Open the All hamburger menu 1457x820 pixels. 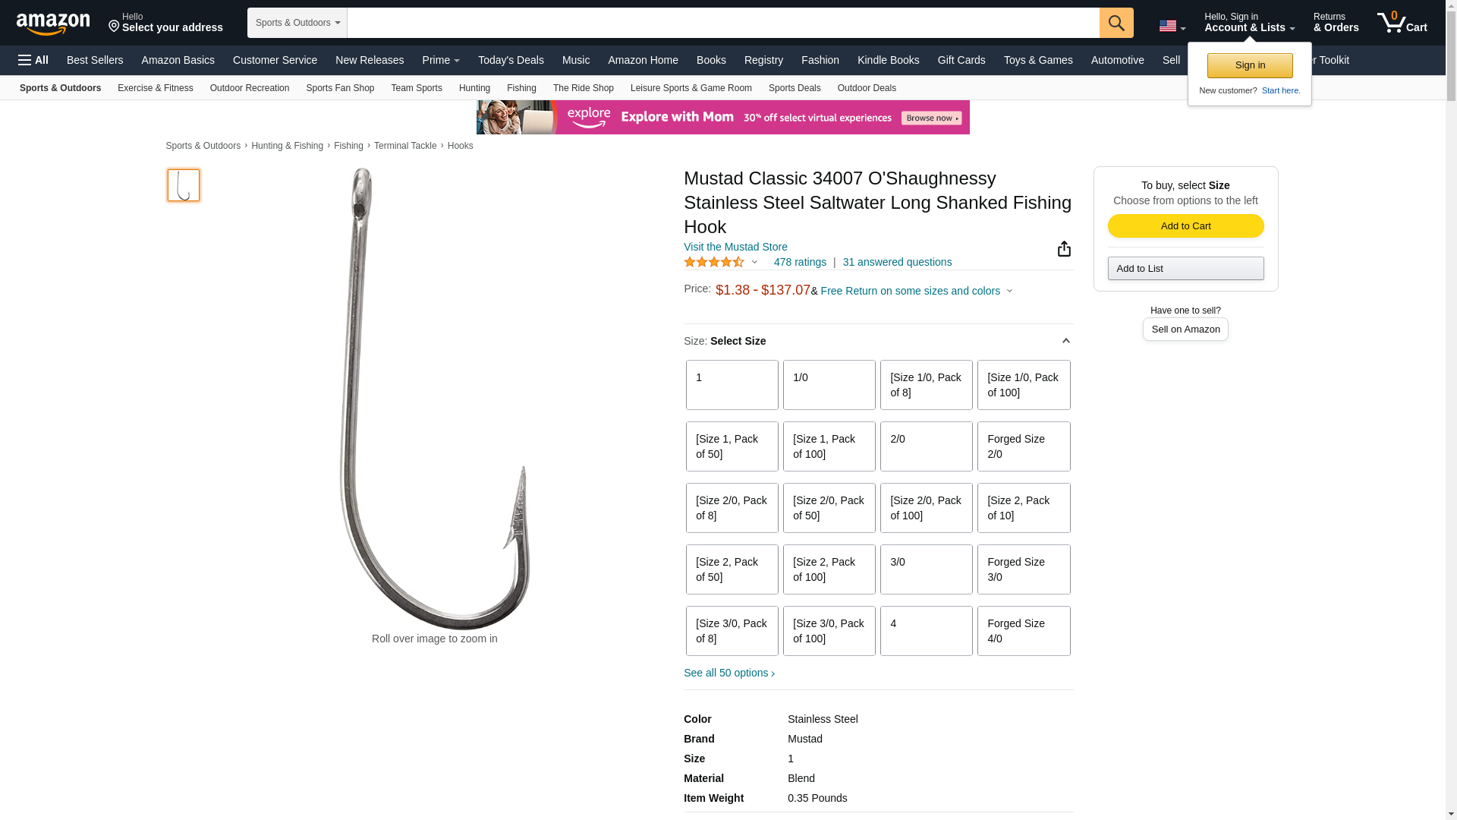33,60
